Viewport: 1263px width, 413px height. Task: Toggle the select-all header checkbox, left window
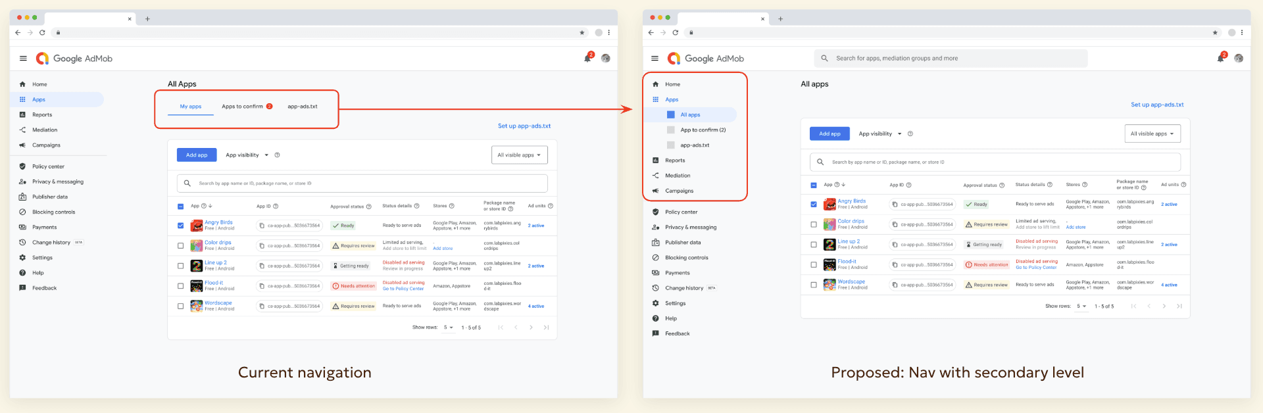click(x=180, y=206)
